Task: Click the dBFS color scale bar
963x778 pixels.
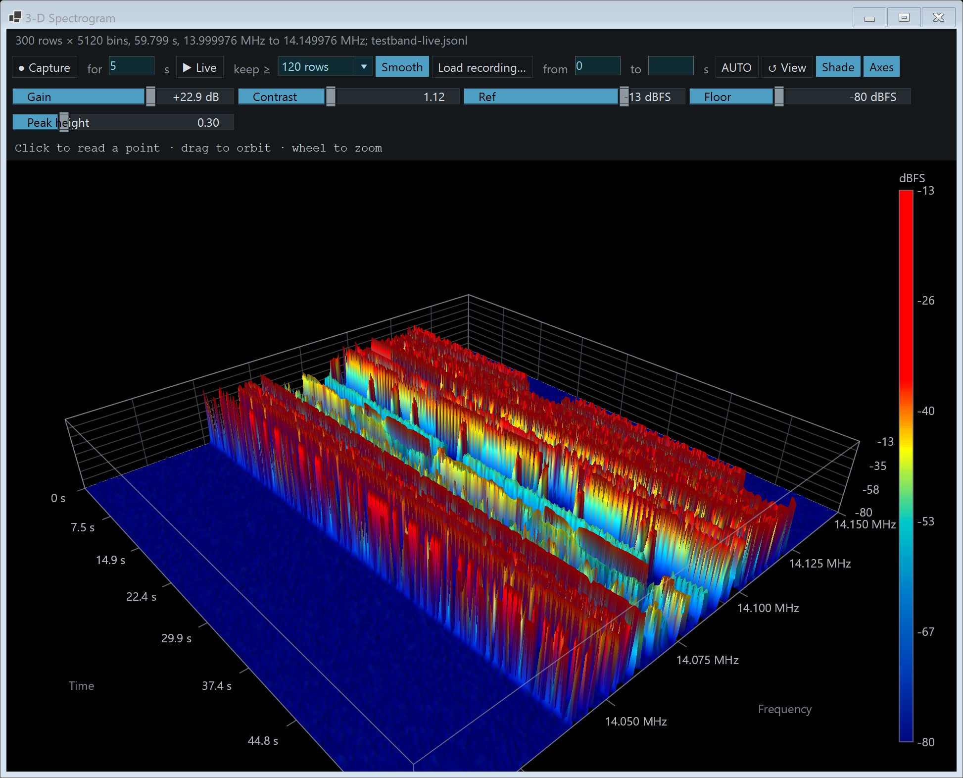Action: pos(906,466)
